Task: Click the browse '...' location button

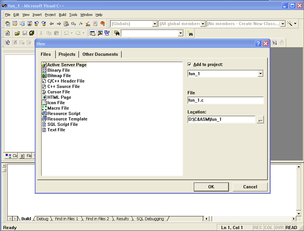Action: pos(260,120)
